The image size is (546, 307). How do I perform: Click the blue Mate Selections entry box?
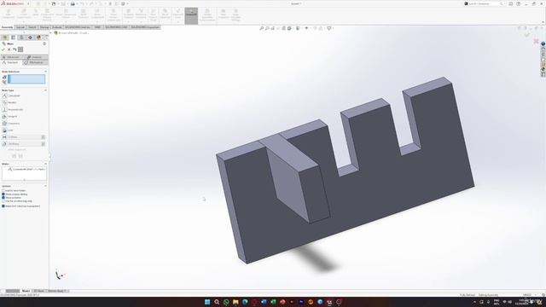point(26,79)
